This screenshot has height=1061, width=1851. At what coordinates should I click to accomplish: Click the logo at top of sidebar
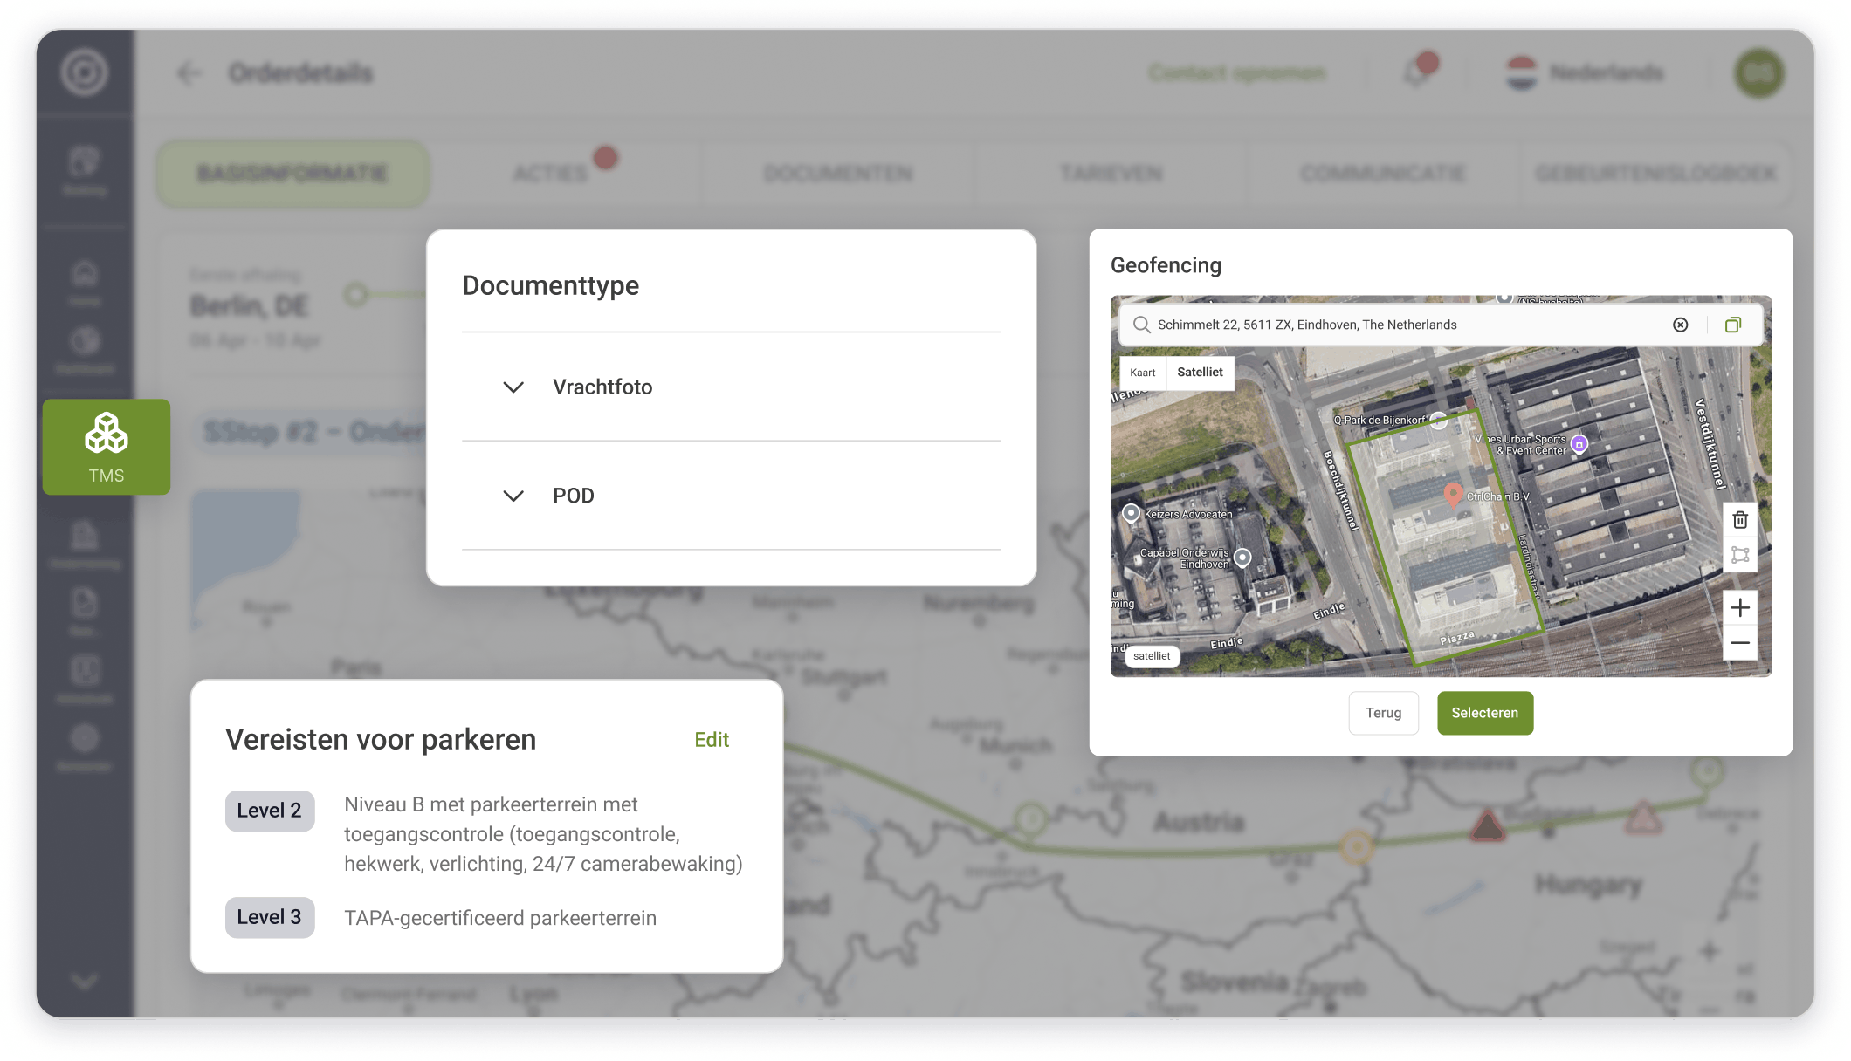point(85,72)
